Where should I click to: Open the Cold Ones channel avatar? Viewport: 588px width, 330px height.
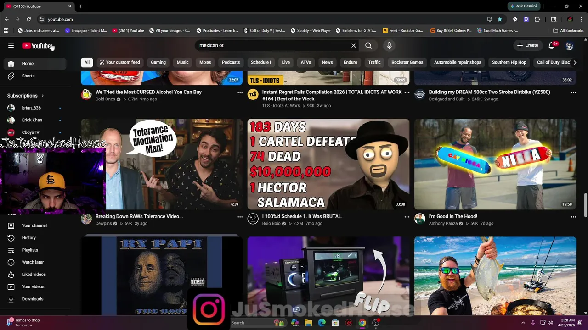86,95
